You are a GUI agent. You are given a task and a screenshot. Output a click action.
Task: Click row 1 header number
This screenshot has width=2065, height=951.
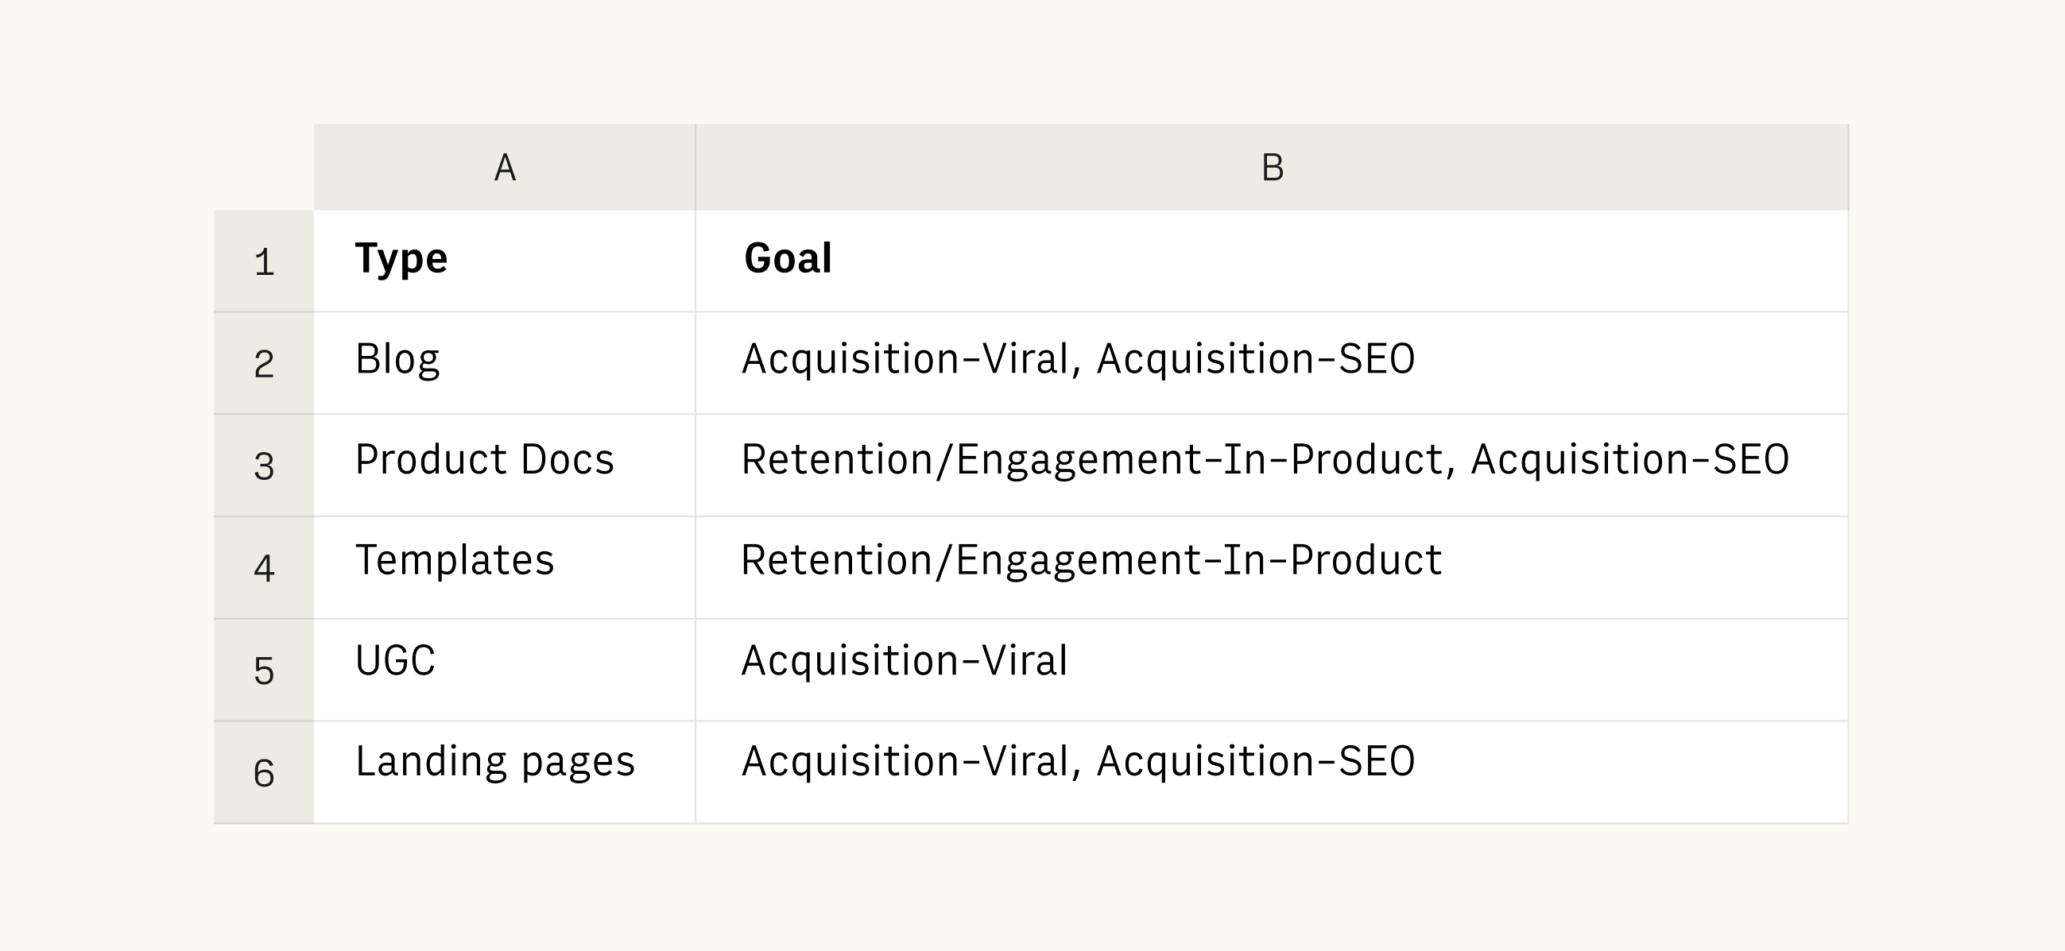coord(264,262)
